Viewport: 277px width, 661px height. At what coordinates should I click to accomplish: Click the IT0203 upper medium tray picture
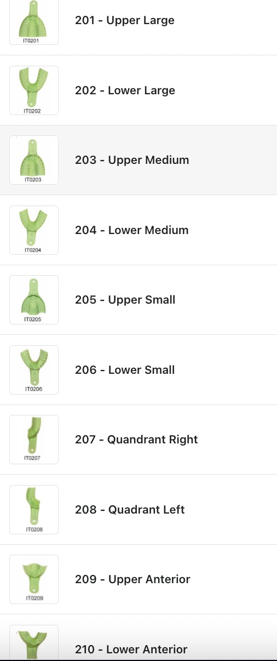(34, 160)
